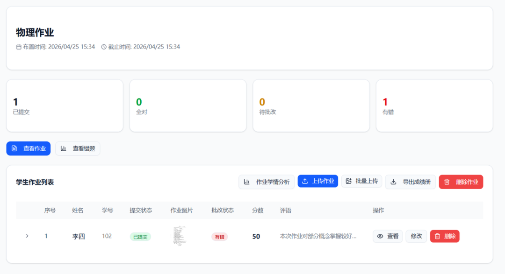The width and height of the screenshot is (505, 274).
Task: Click the upload icon on 上传作业 button
Action: (x=306, y=182)
